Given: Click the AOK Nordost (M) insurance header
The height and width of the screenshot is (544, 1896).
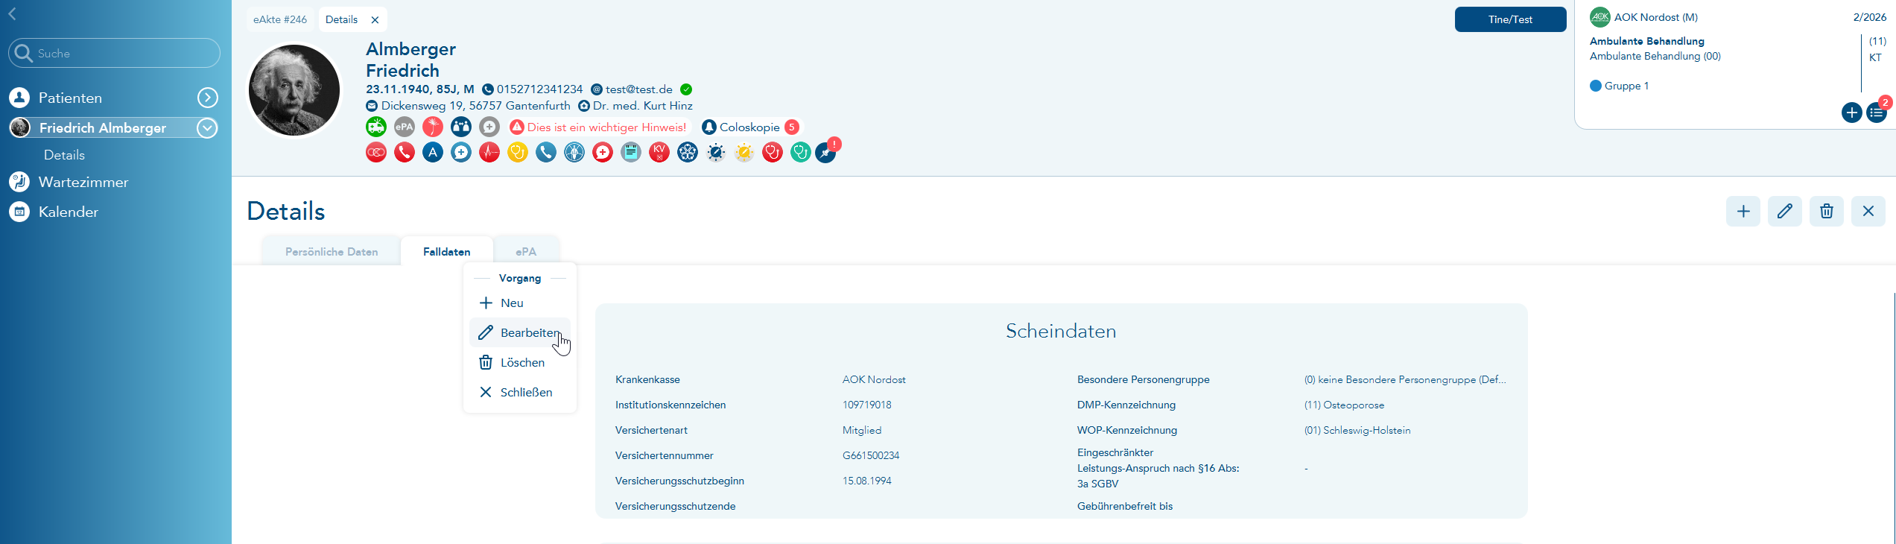Looking at the screenshot, I should (1656, 17).
